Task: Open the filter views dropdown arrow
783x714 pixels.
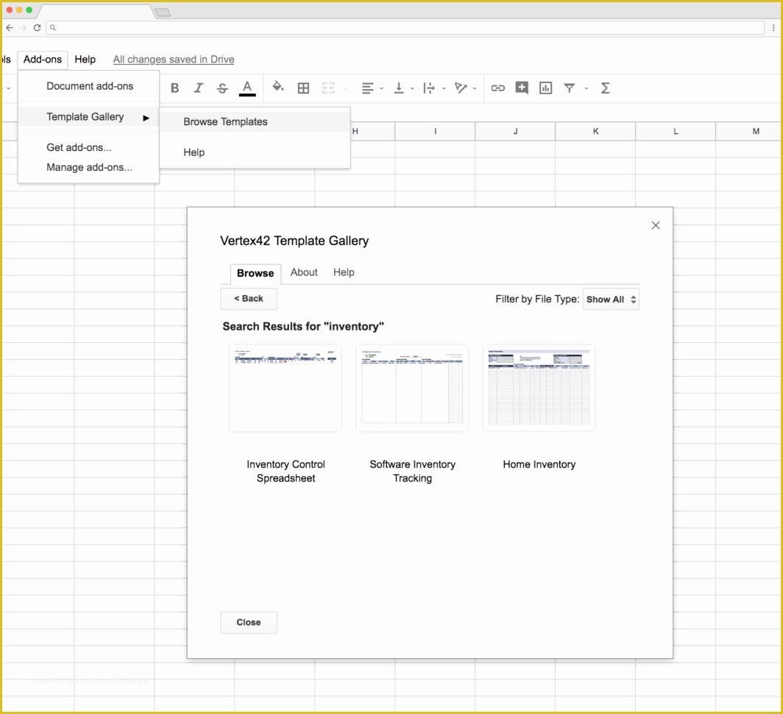Action: (x=587, y=88)
